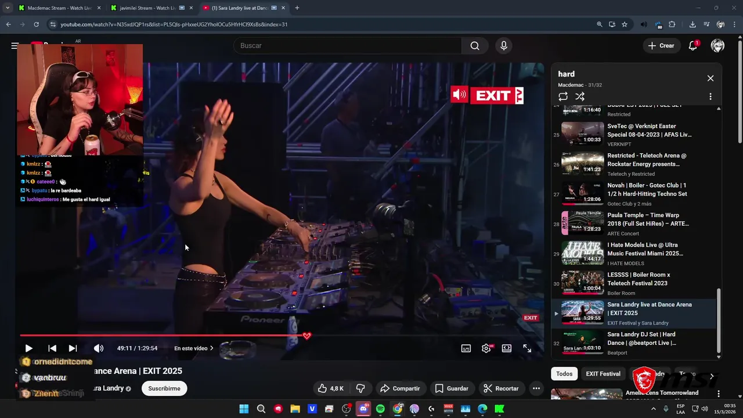The width and height of the screenshot is (743, 418).
Task: Mute the tab via toolbar speaker
Action: coord(644,24)
